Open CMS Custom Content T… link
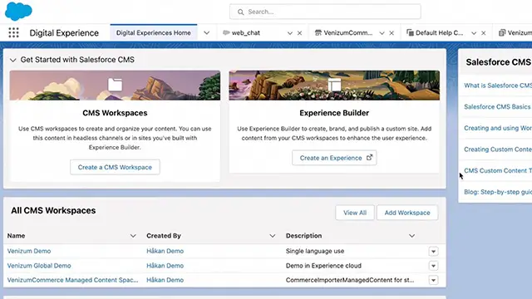The width and height of the screenshot is (532, 299). pos(498,171)
